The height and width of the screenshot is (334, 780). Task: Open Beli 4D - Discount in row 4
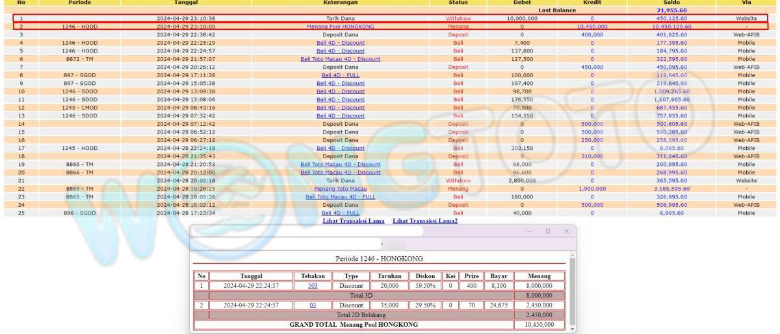coord(340,43)
